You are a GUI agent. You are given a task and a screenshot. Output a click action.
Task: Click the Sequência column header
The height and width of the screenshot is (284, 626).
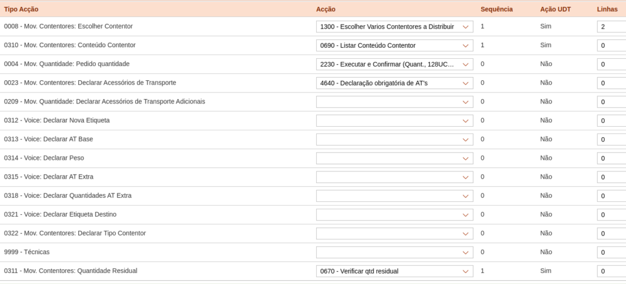coord(496,9)
